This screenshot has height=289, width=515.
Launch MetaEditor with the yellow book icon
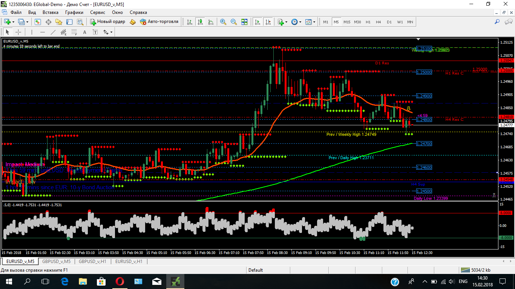click(133, 22)
